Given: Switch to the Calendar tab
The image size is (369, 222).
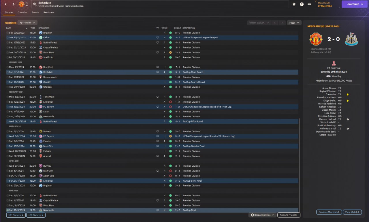Looking at the screenshot, I should [x=22, y=13].
